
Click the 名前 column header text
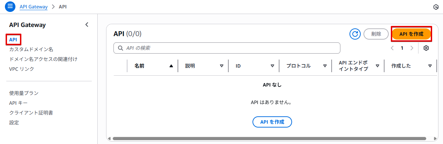139,66
